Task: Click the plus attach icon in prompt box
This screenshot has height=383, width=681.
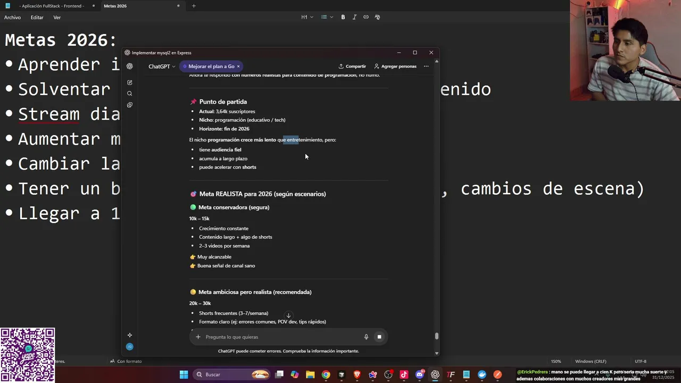Action: [x=198, y=337]
